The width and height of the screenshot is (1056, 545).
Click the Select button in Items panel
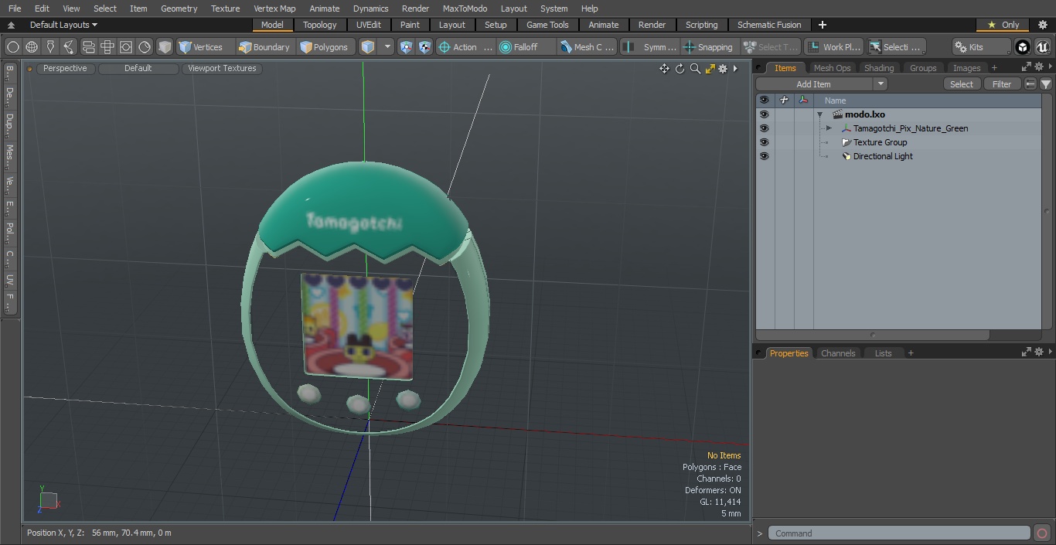click(x=962, y=84)
